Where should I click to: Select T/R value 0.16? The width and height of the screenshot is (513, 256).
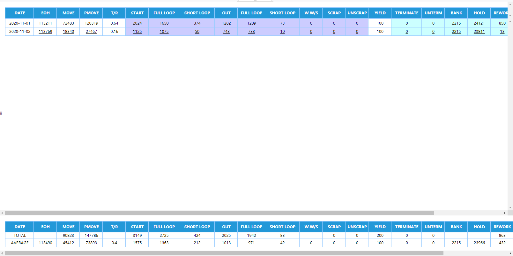114,32
